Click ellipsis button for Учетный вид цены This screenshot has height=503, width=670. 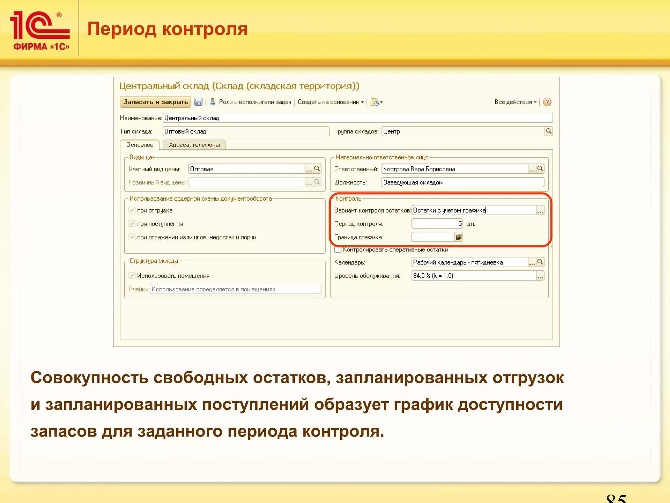click(309, 169)
